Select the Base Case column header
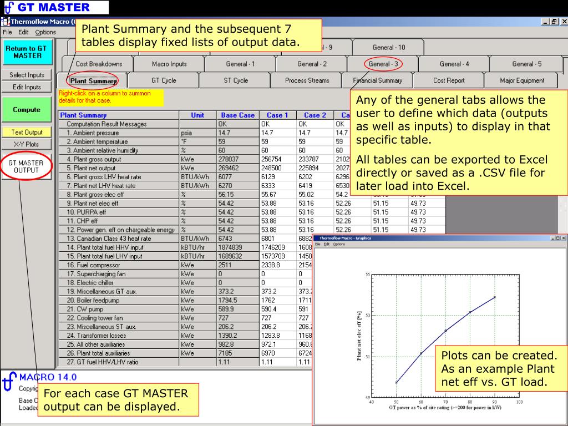Screen dimensions: 568x426 coord(237,115)
